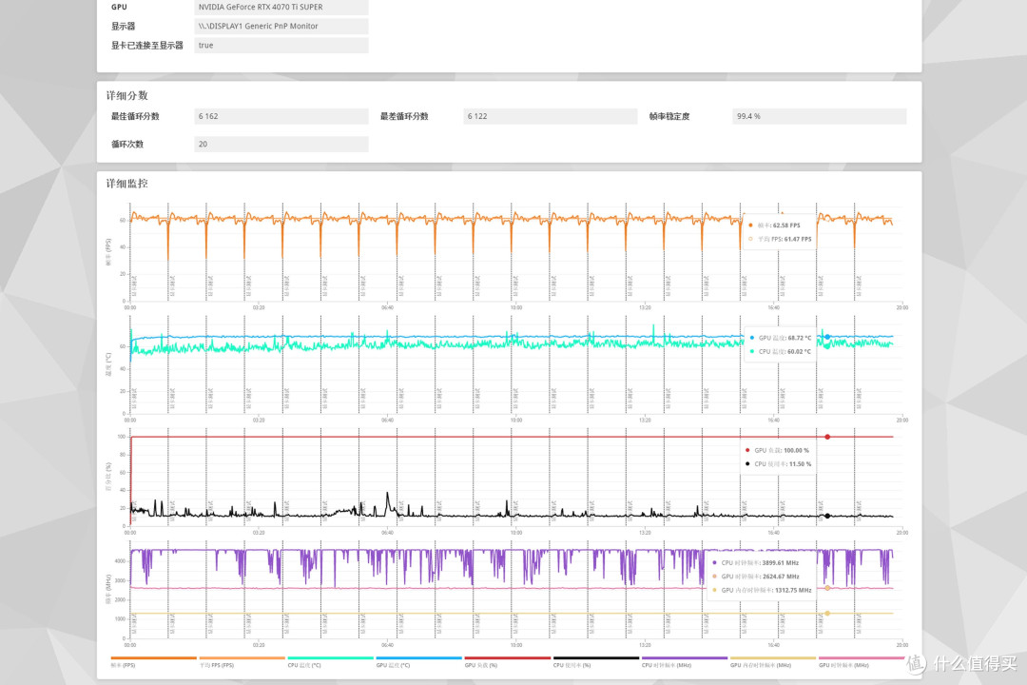Click the 最佳循环分数 value 6 162

pyautogui.click(x=281, y=116)
